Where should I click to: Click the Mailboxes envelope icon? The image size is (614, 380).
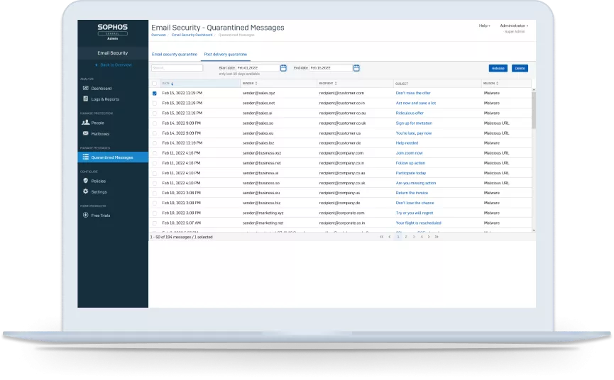85,133
